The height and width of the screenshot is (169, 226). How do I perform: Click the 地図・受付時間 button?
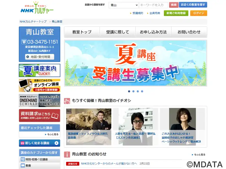40,57
